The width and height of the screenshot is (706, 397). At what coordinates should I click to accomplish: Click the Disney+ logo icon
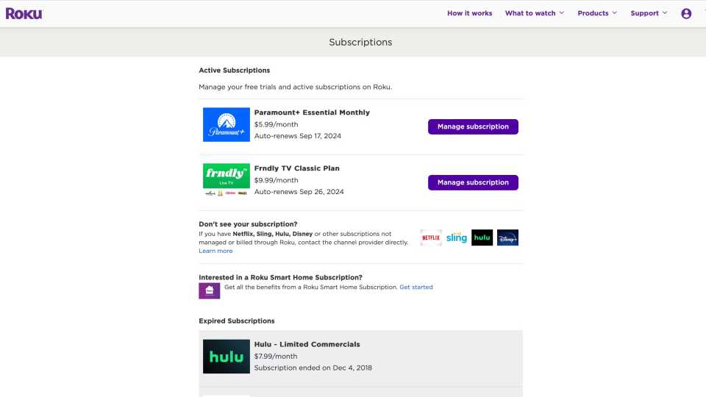(x=507, y=237)
